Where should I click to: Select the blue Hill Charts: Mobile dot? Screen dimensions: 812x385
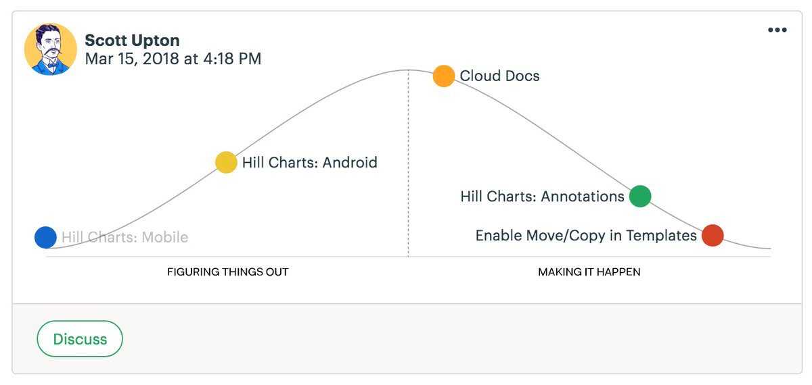(x=45, y=238)
